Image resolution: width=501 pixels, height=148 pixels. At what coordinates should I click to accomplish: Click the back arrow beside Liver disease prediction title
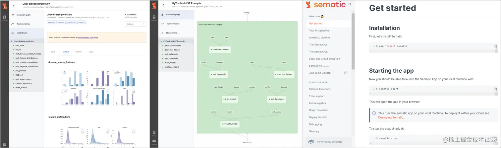[x=14, y=5]
